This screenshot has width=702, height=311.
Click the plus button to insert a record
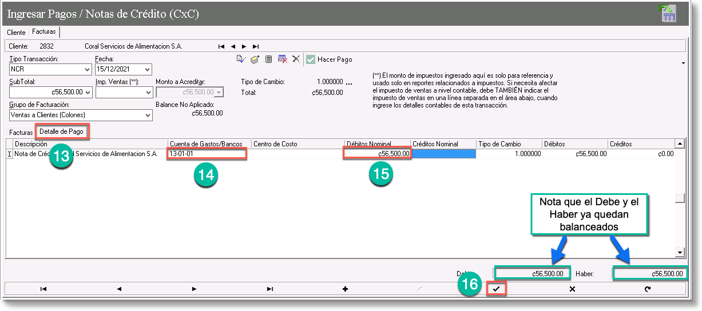[346, 289]
